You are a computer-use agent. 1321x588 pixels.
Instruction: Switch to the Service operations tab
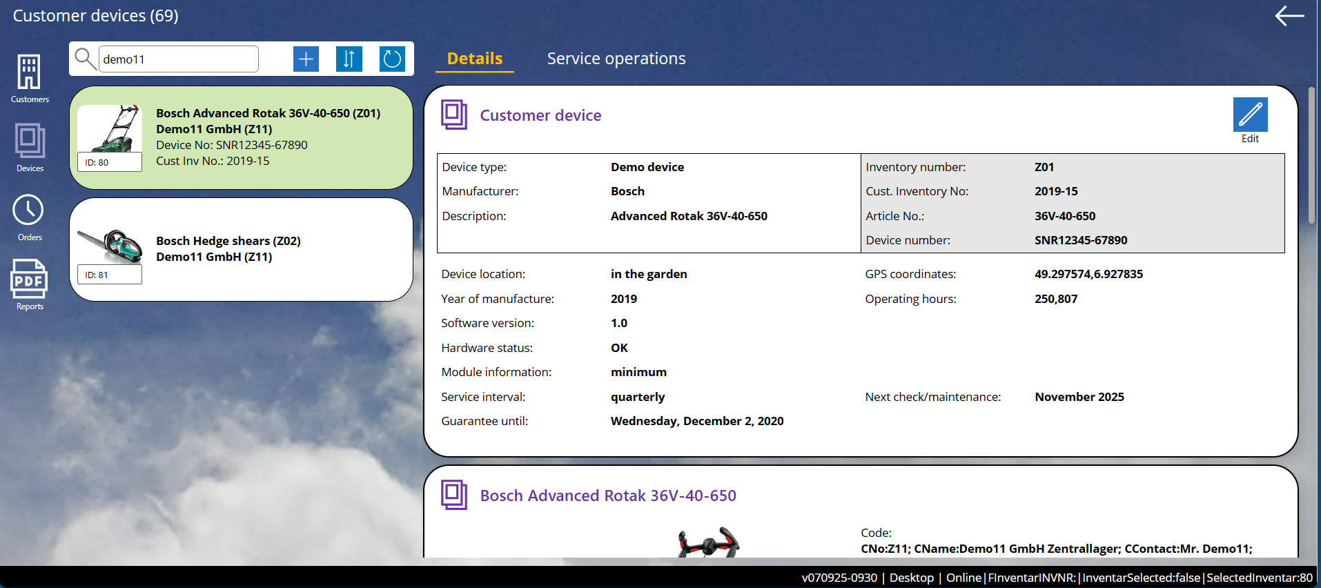616,59
